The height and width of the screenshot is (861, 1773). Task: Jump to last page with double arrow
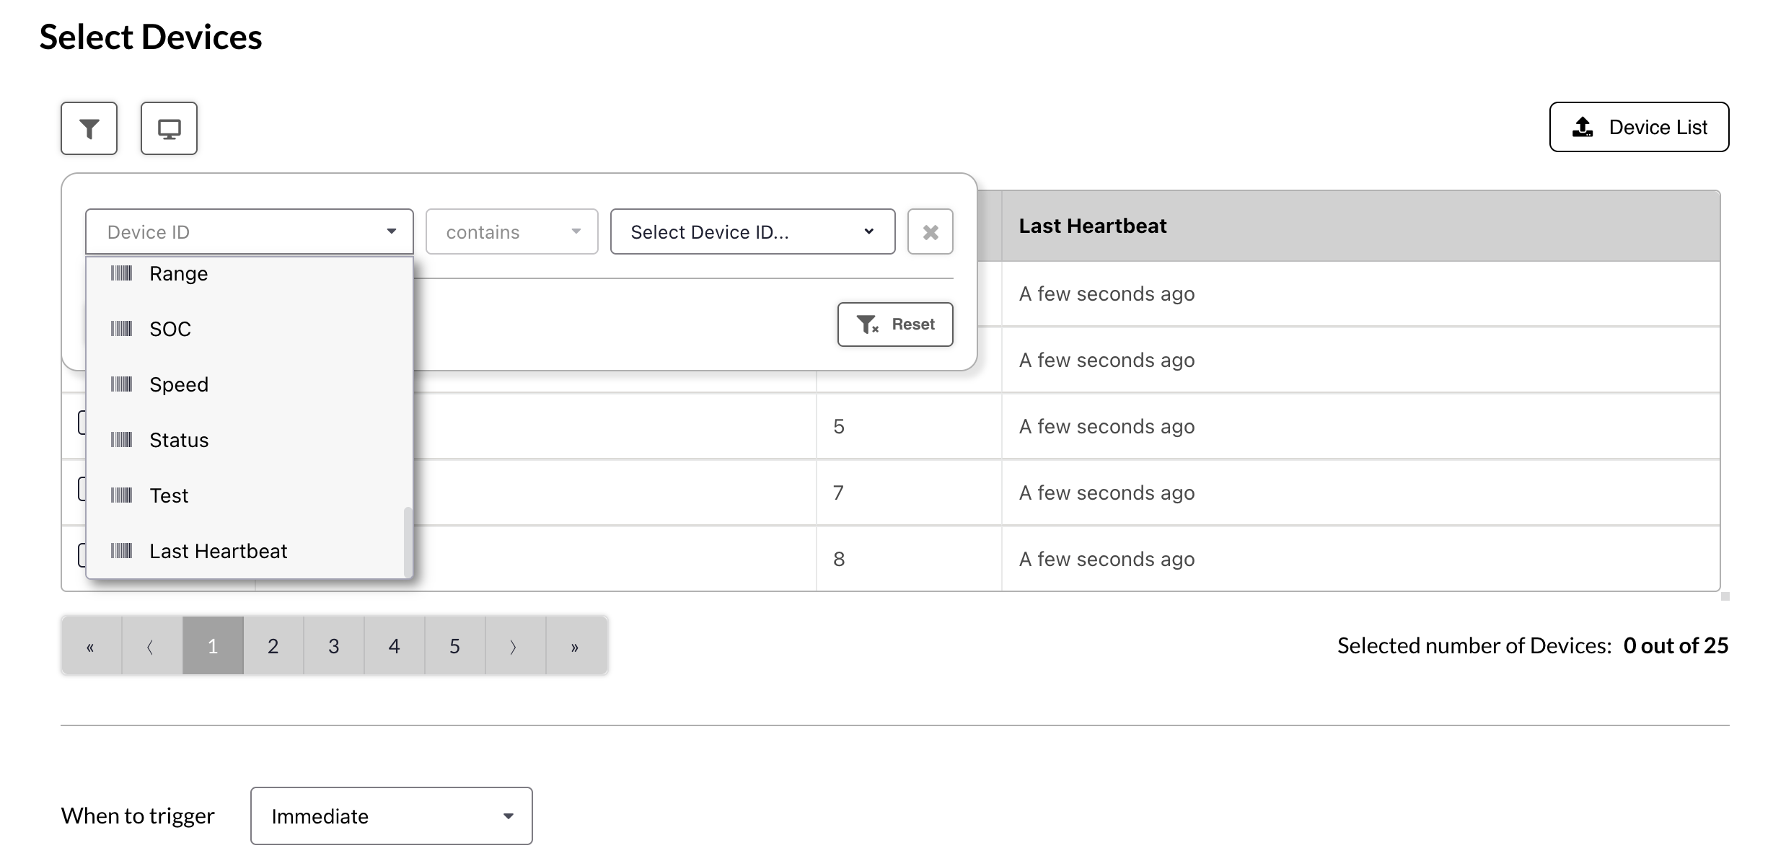(x=575, y=645)
